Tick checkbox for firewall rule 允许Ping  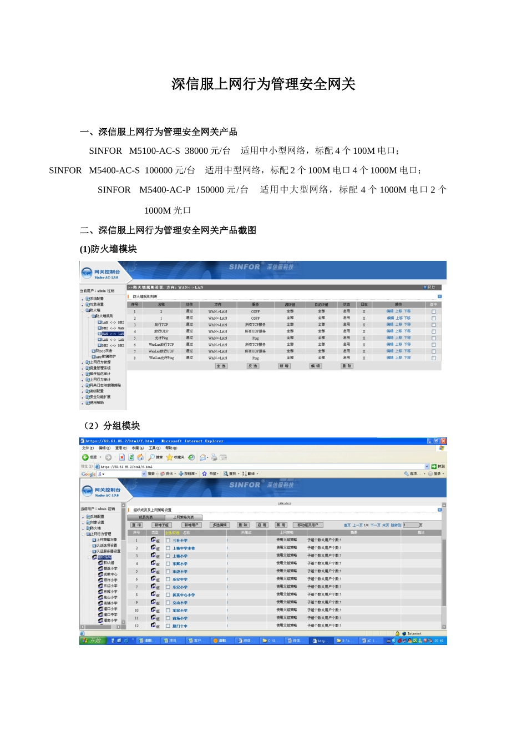coord(434,338)
